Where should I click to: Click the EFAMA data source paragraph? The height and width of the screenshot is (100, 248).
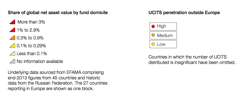coord(58,80)
